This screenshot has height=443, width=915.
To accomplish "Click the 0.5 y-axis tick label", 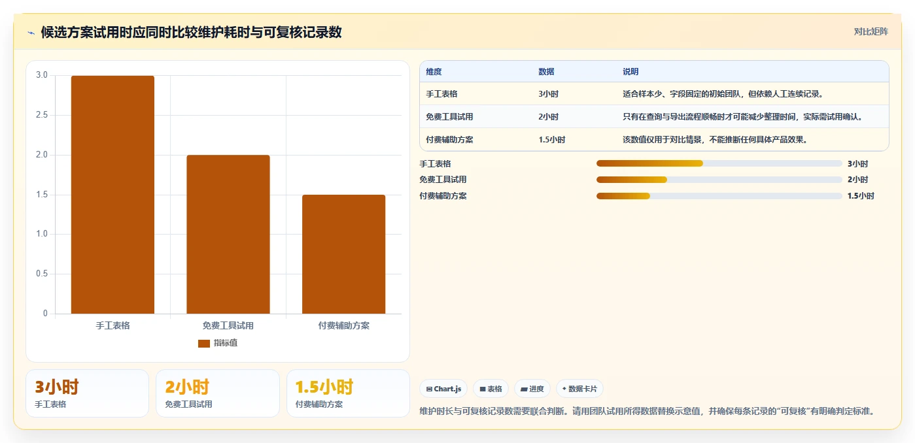I will pos(42,274).
